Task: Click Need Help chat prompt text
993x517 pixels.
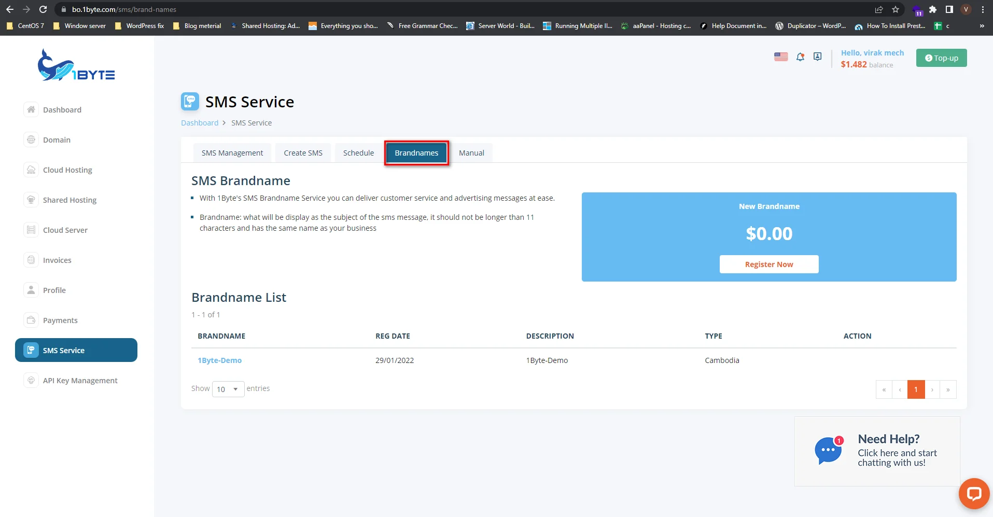Action: pyautogui.click(x=897, y=450)
